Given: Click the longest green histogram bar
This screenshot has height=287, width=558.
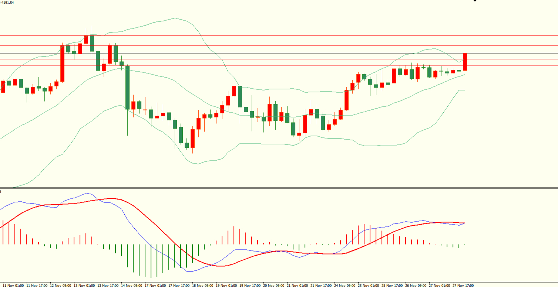Looking at the screenshot, I should point(151,261).
